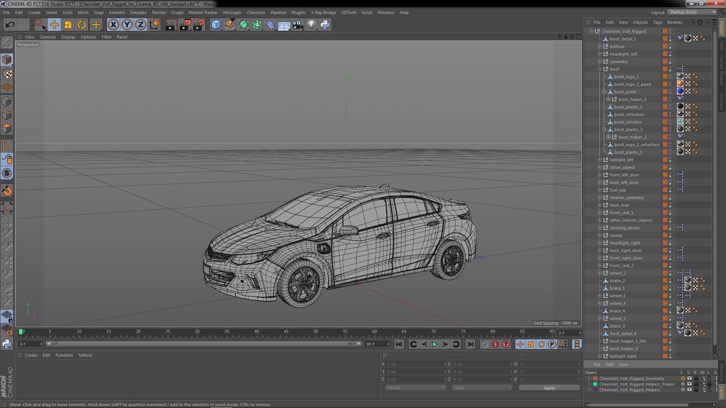The height and width of the screenshot is (408, 726).
Task: Open the Scale mode dropdown
Action: (x=482, y=388)
